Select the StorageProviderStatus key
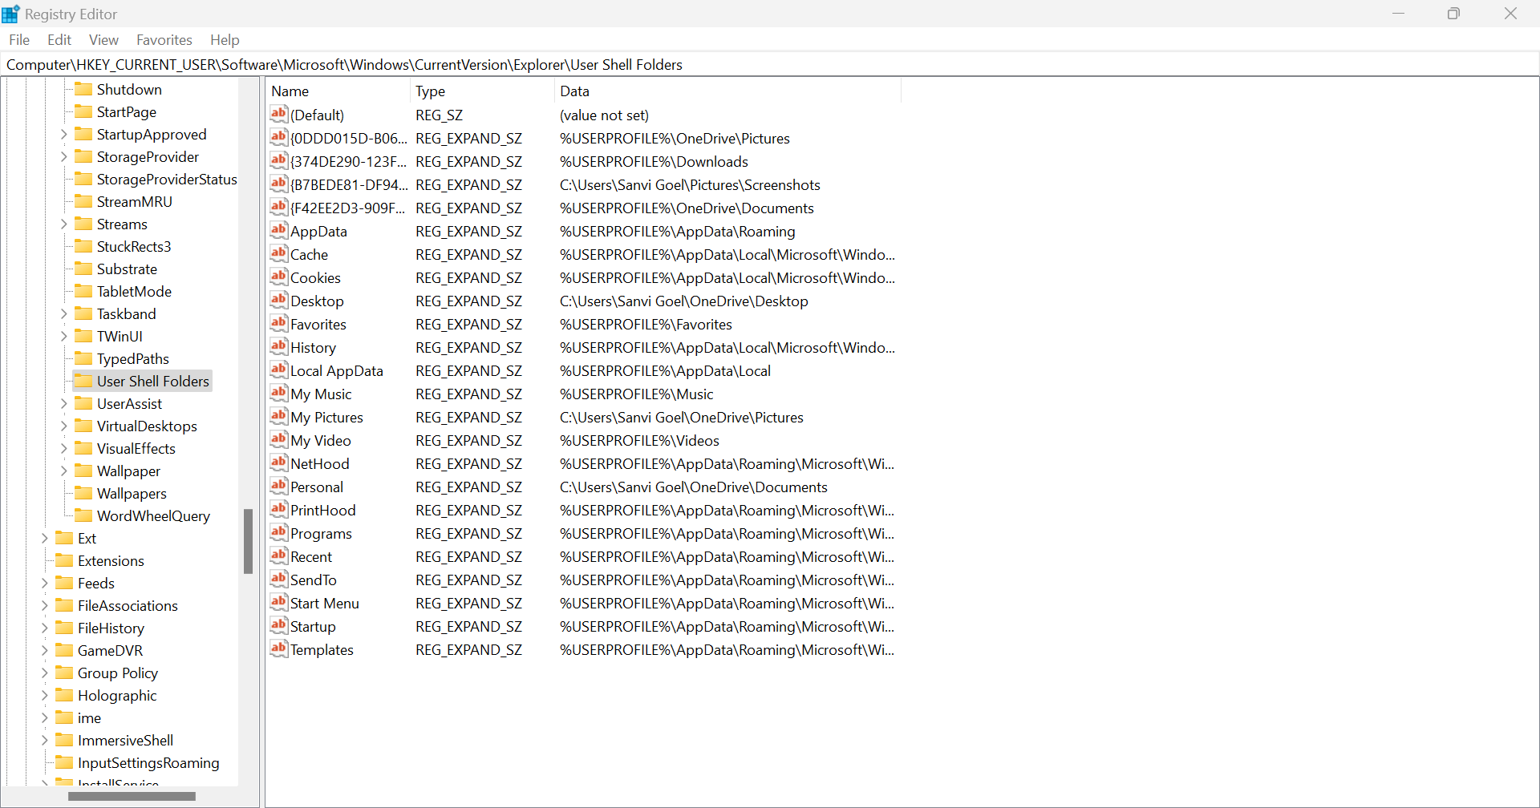 [x=167, y=179]
